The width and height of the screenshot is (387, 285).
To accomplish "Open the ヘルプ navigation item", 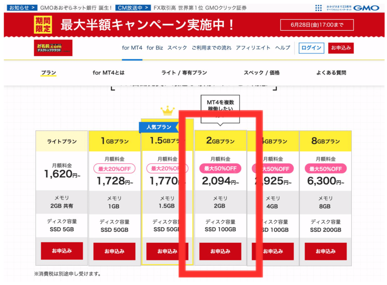I will 283,48.
